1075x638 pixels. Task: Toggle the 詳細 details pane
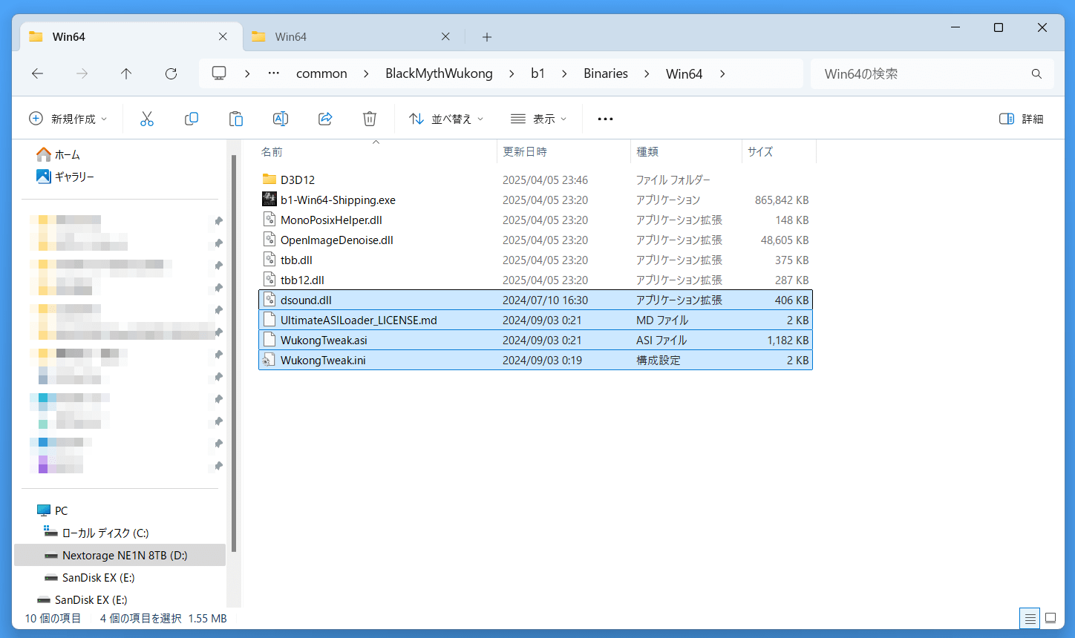click(1022, 119)
